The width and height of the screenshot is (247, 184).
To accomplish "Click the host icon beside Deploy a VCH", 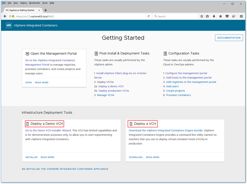I will [x=131, y=124].
